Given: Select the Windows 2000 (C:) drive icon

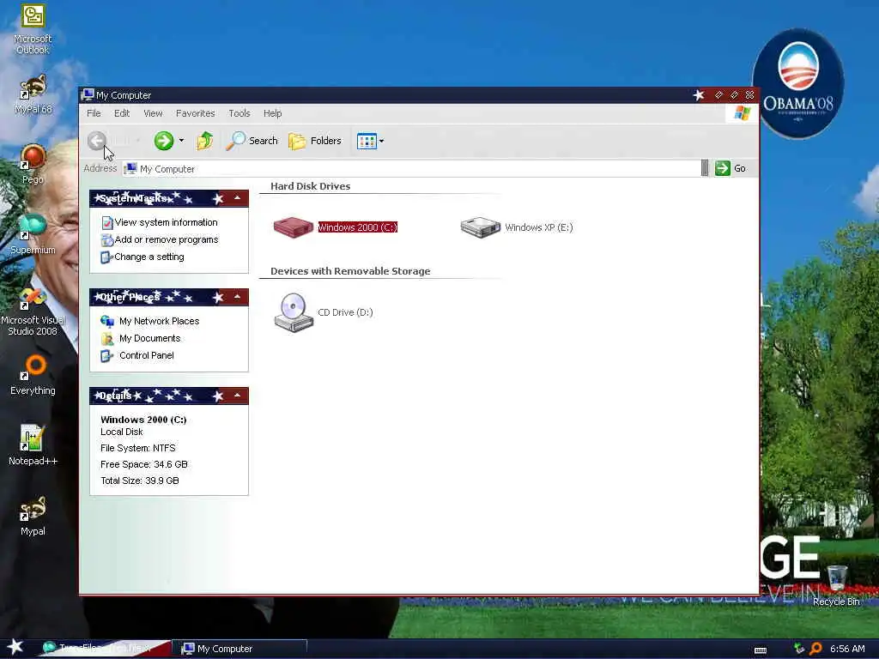Looking at the screenshot, I should [x=293, y=227].
